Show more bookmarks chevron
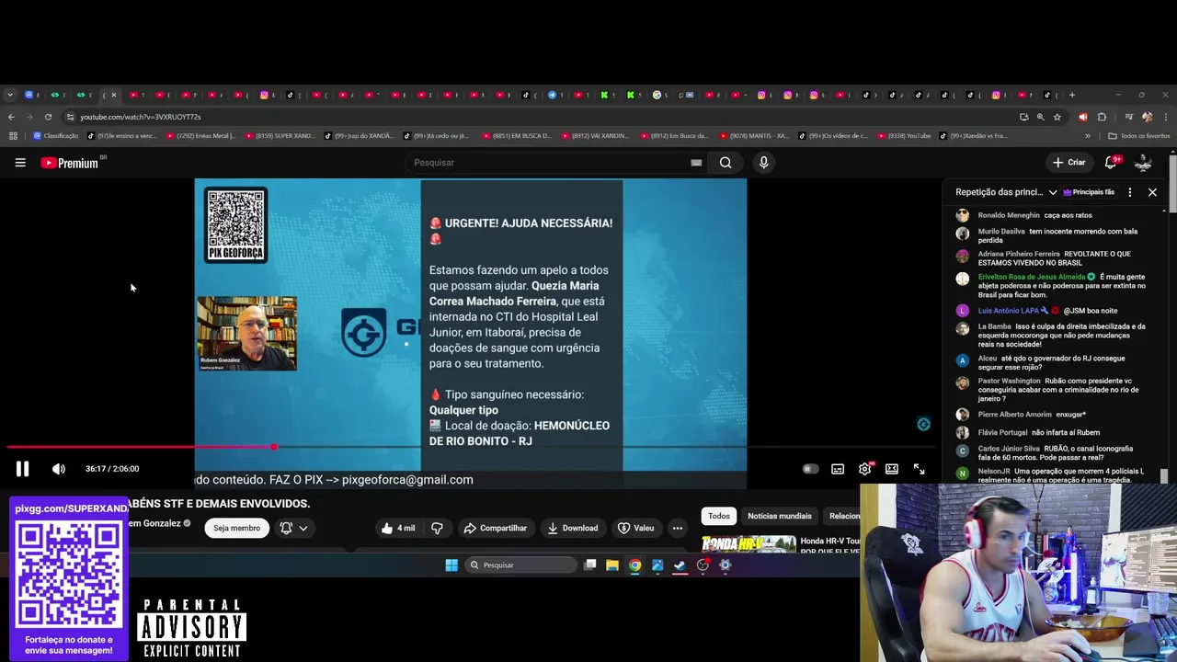Image resolution: width=1177 pixels, height=662 pixels. [x=1088, y=136]
